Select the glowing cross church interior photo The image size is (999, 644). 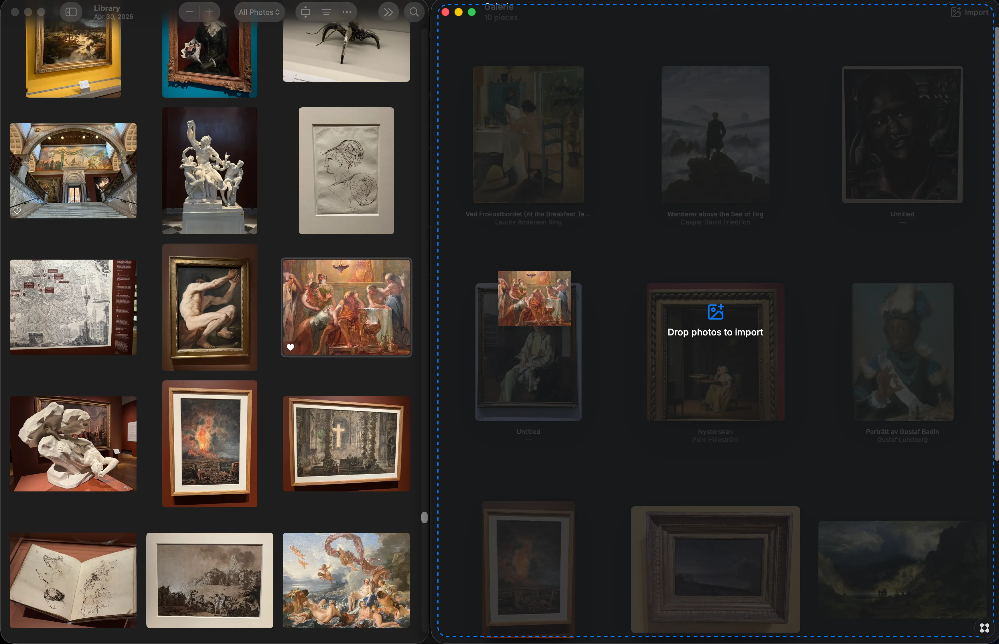(346, 444)
